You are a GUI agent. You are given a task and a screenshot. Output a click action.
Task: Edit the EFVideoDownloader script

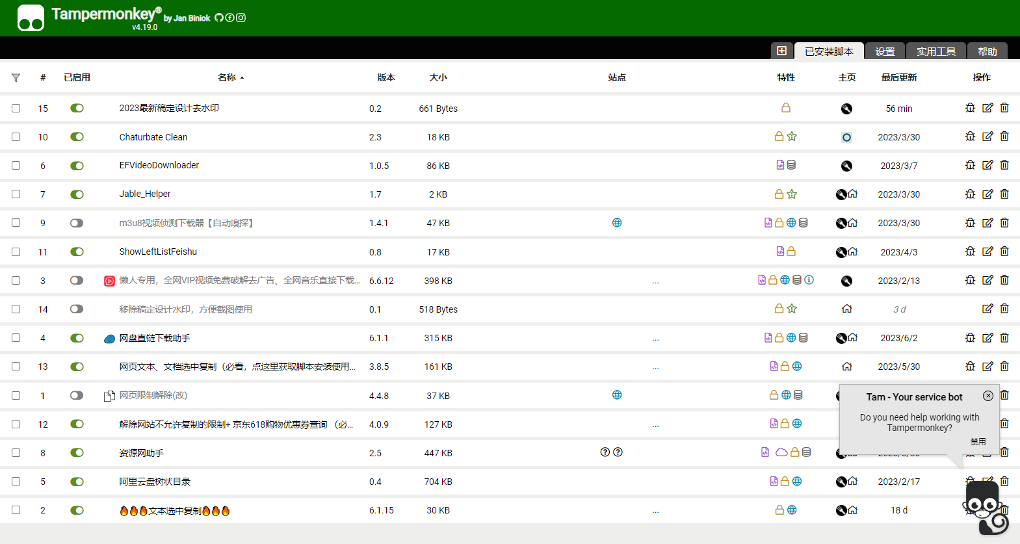pyautogui.click(x=987, y=165)
